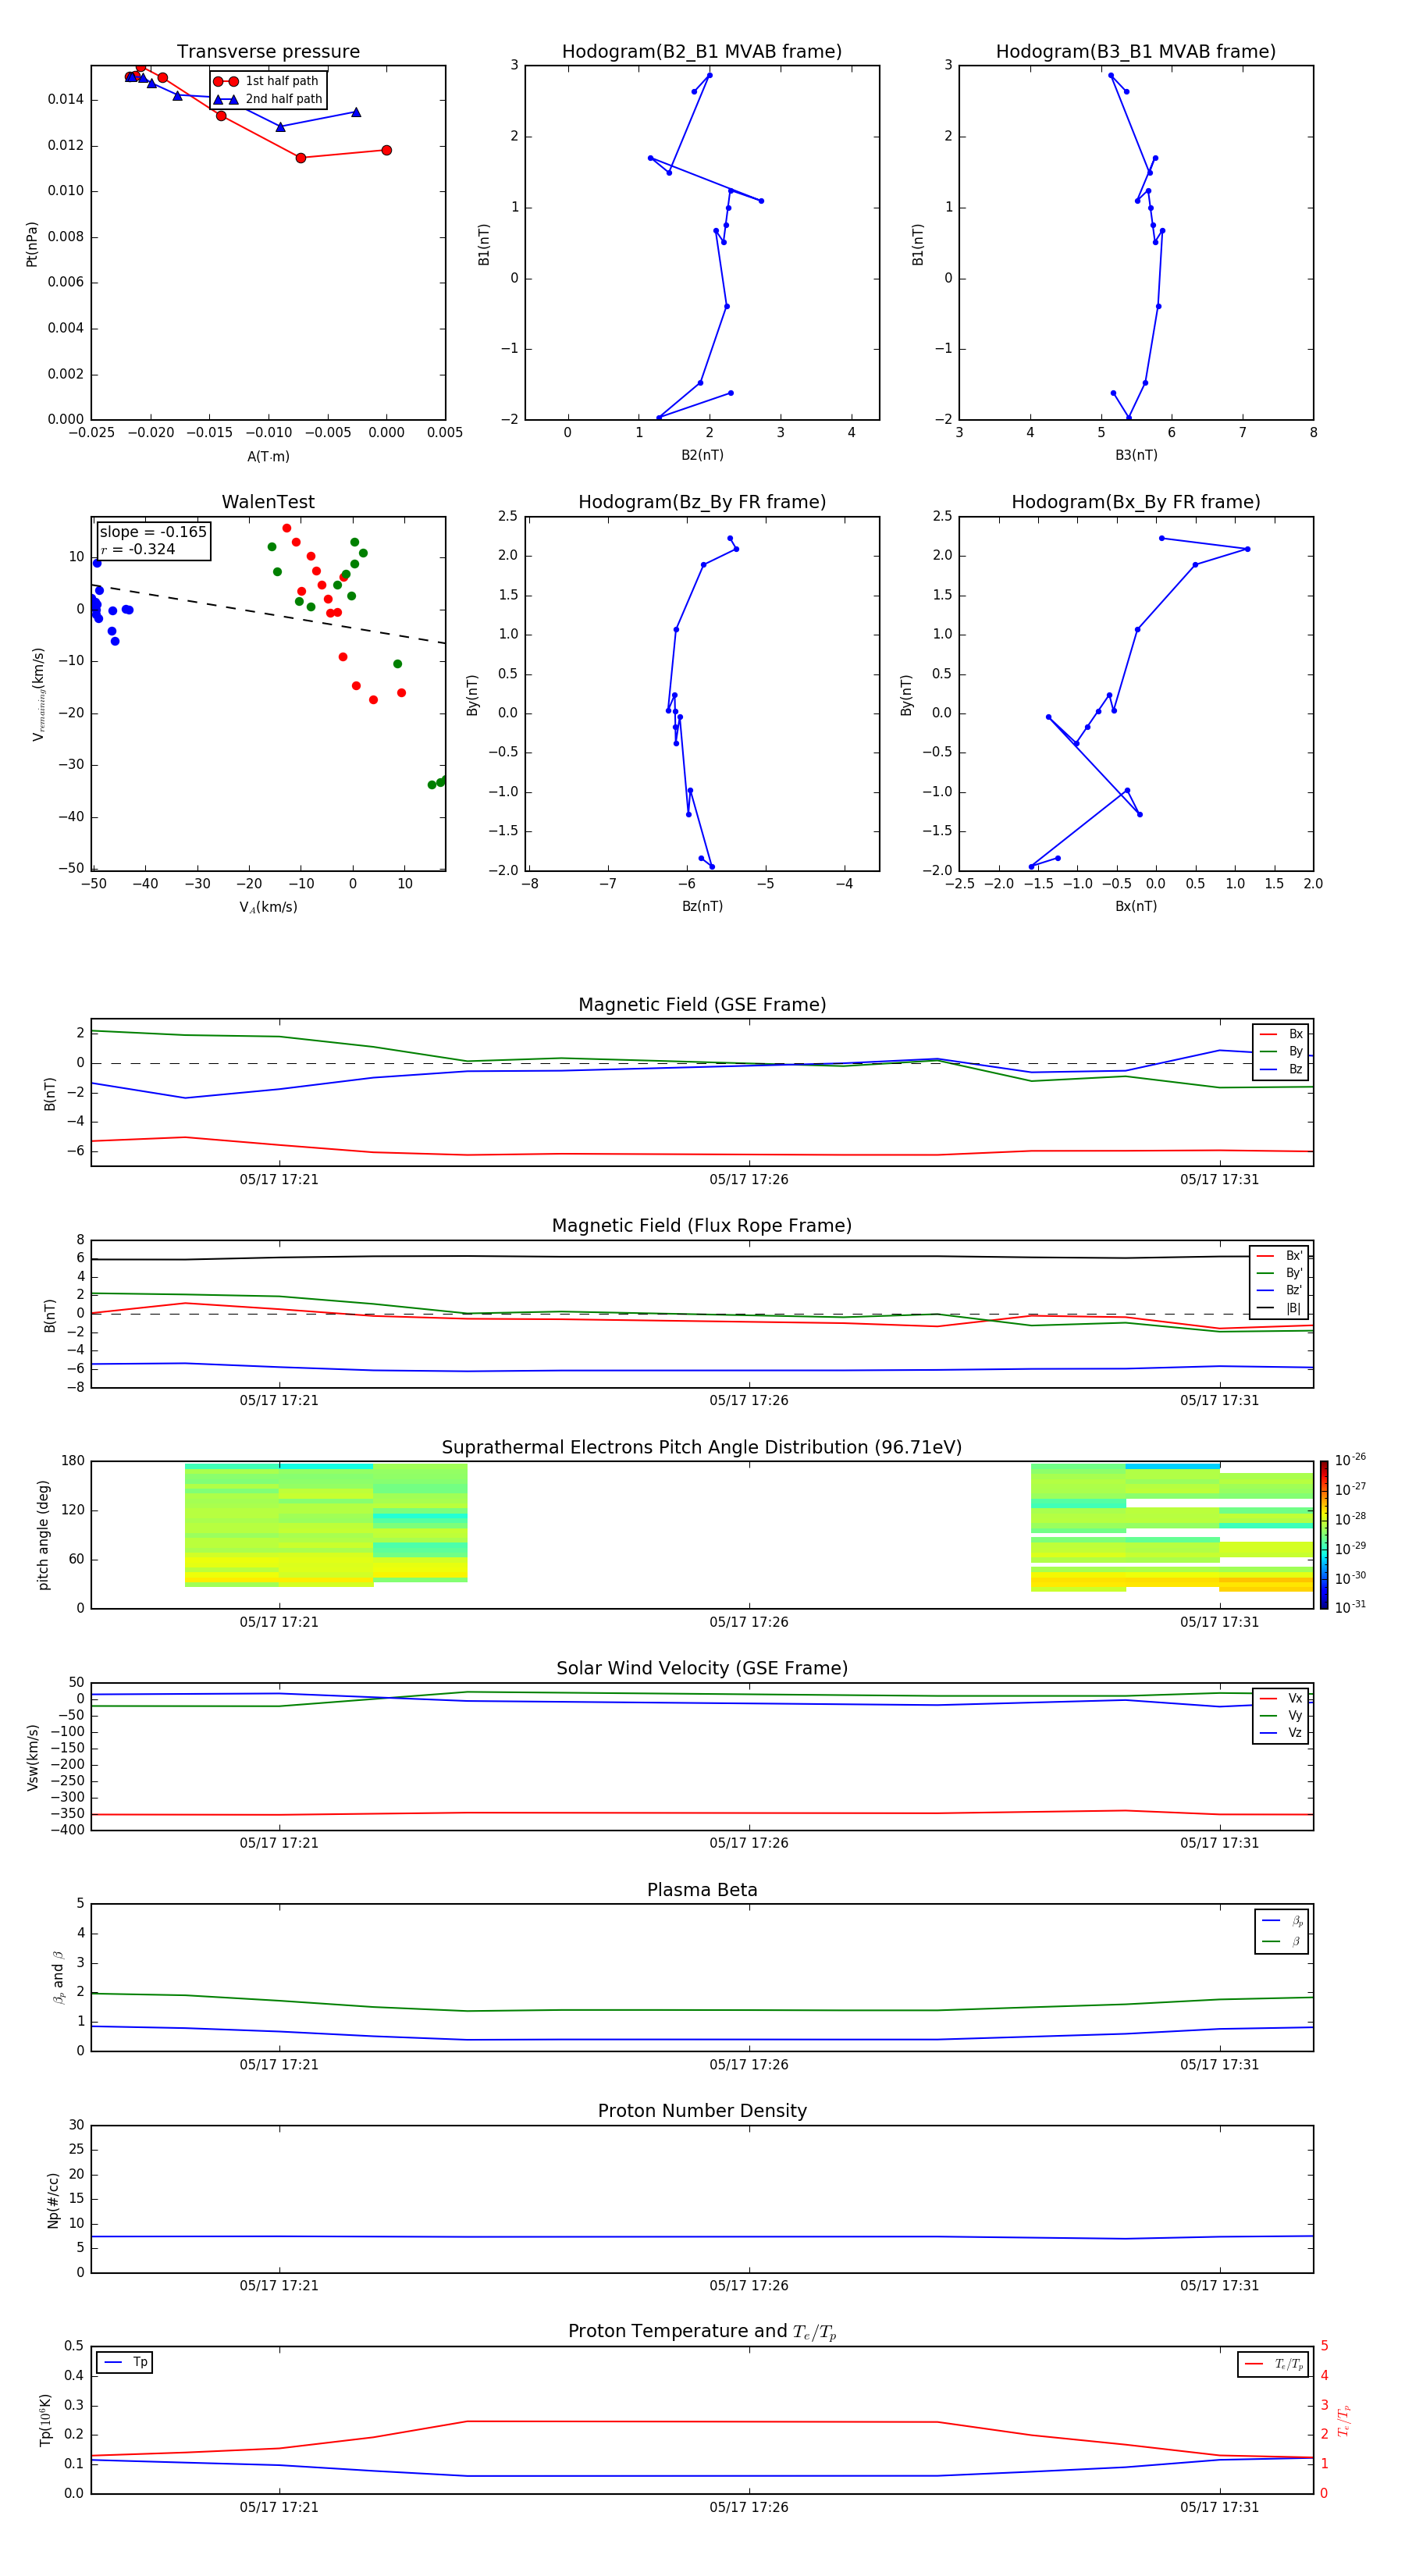Click the 'Tp' legend entry
The height and width of the screenshot is (2576, 1405).
(x=125, y=2362)
